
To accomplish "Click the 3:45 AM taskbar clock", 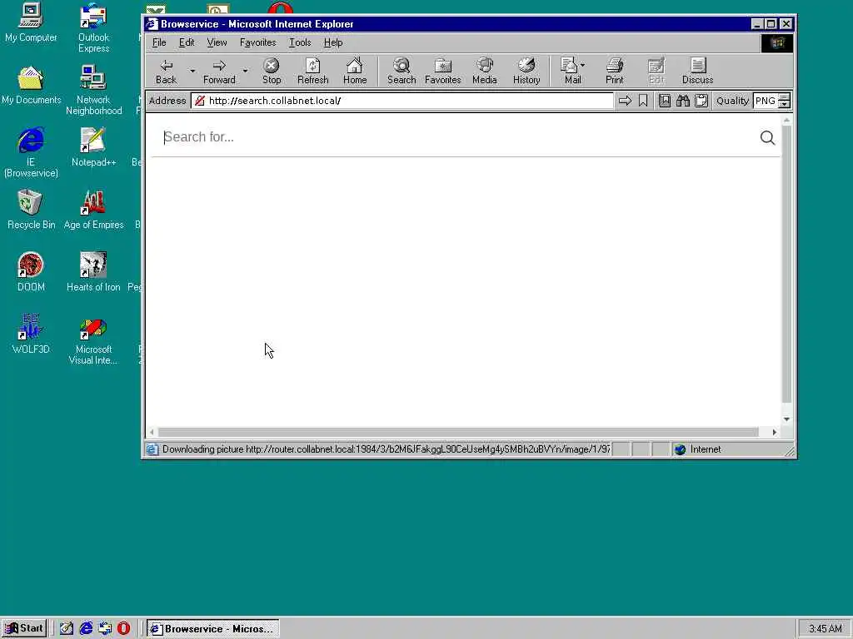I will pos(825,629).
